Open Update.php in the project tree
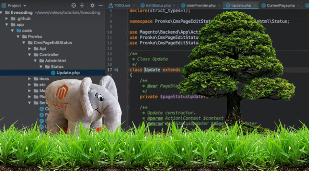Viewport: 309px width, 171px height. (68, 73)
